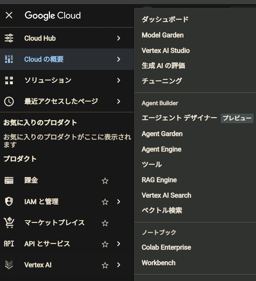Click the Cloud の概要 dashboard icon
Image resolution: width=256 pixels, height=281 pixels.
tap(9, 59)
